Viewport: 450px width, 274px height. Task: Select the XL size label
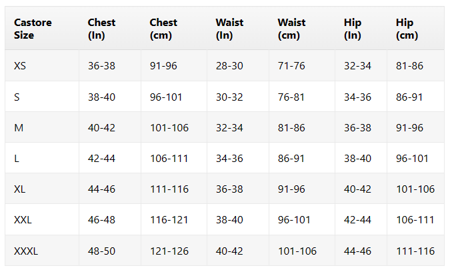click(x=19, y=189)
